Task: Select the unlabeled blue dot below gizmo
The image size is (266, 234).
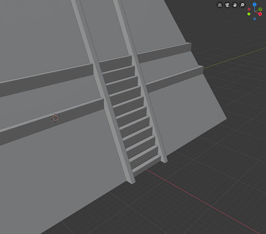Action: point(255,18)
